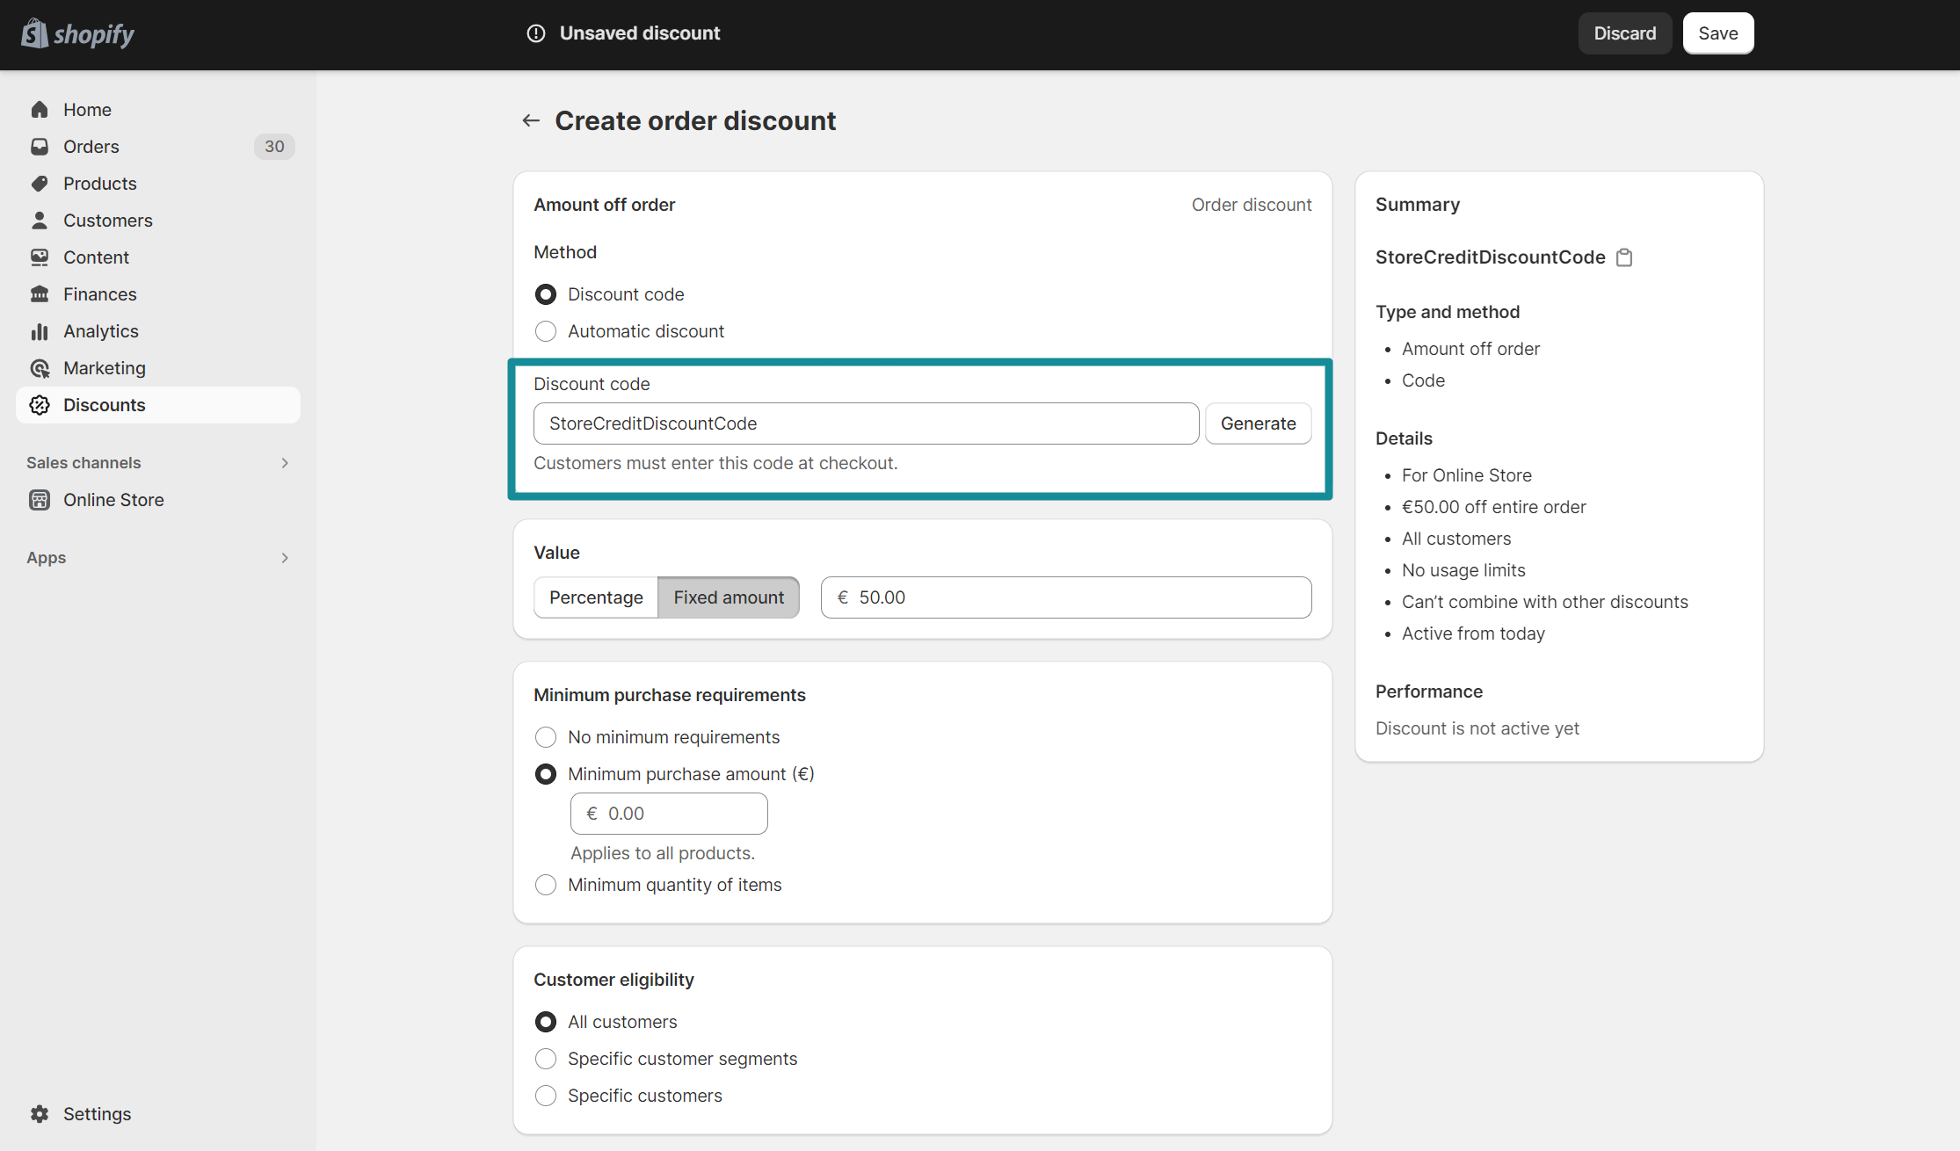Switch value type to Percentage
Screen dimensions: 1960x1151
tap(596, 597)
